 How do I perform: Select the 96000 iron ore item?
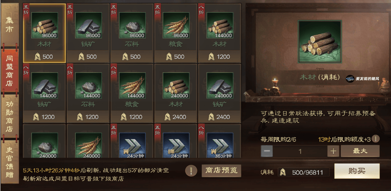88,33
